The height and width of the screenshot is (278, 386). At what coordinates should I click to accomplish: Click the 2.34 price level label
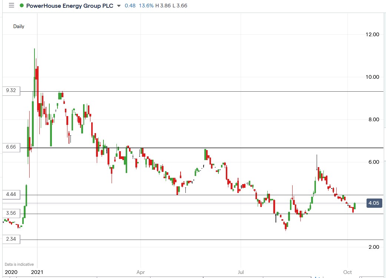(x=11, y=239)
